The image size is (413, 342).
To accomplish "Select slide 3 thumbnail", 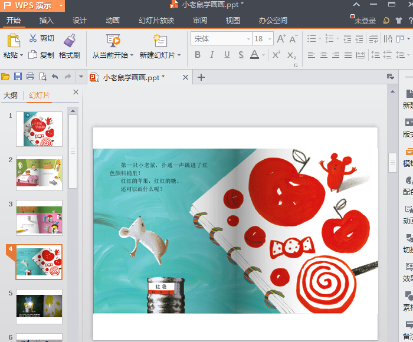I will 40,218.
